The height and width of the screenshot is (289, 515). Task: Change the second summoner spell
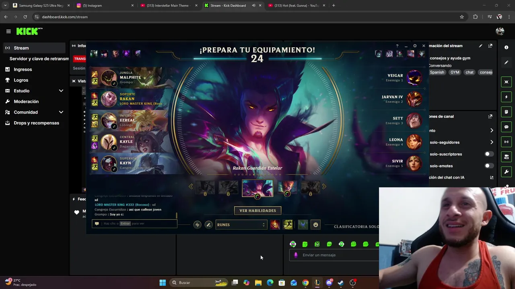coord(288,225)
